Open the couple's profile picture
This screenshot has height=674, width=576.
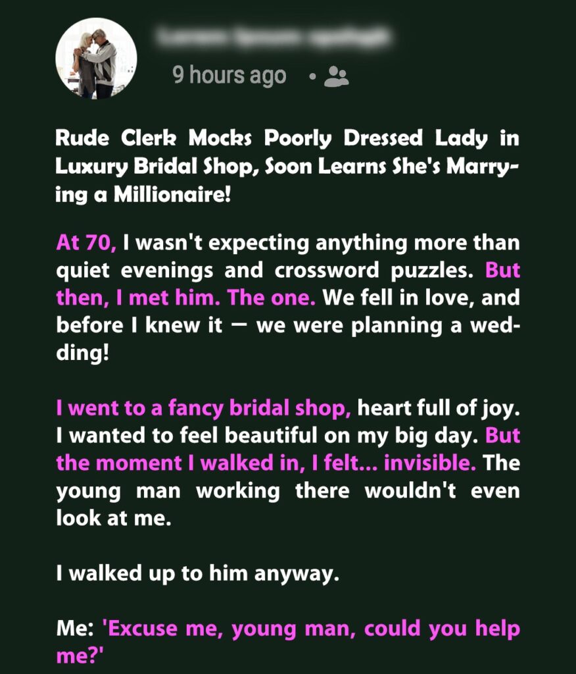pos(96,58)
